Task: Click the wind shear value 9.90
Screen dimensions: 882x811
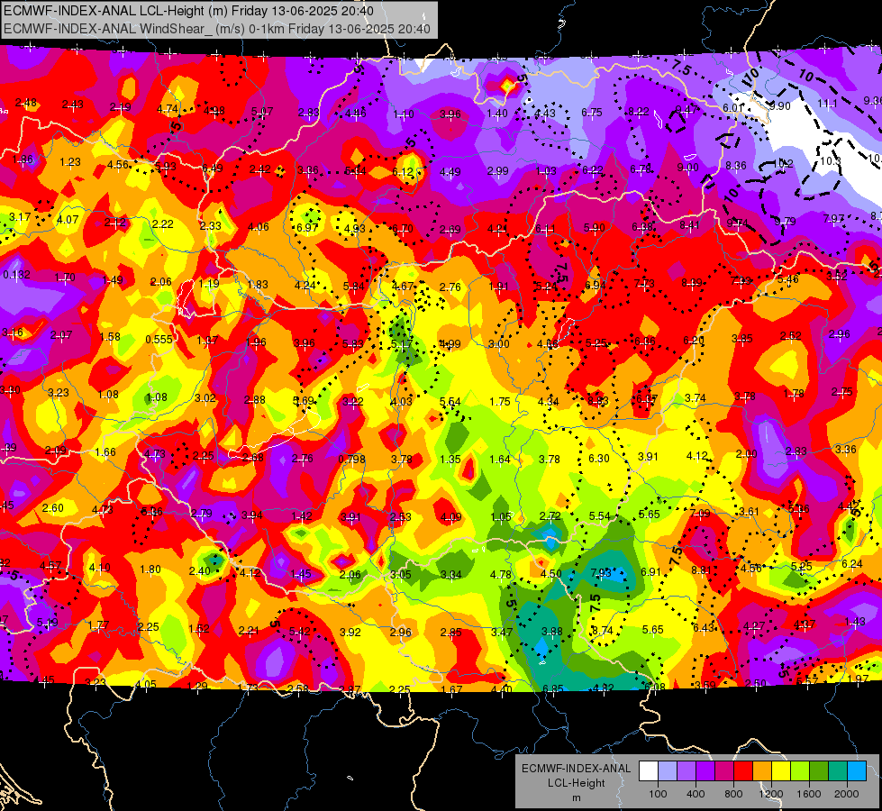Action: (780, 106)
